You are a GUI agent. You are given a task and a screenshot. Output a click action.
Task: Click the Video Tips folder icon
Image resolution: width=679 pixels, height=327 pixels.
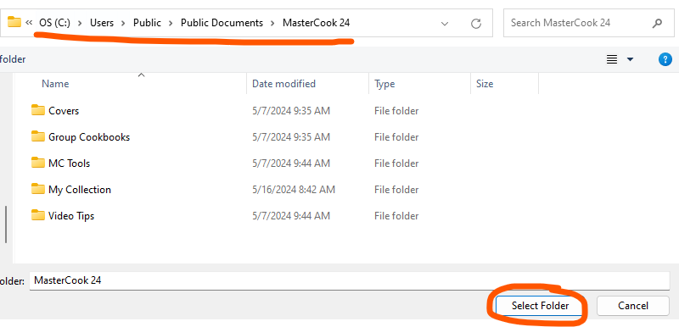pos(38,215)
